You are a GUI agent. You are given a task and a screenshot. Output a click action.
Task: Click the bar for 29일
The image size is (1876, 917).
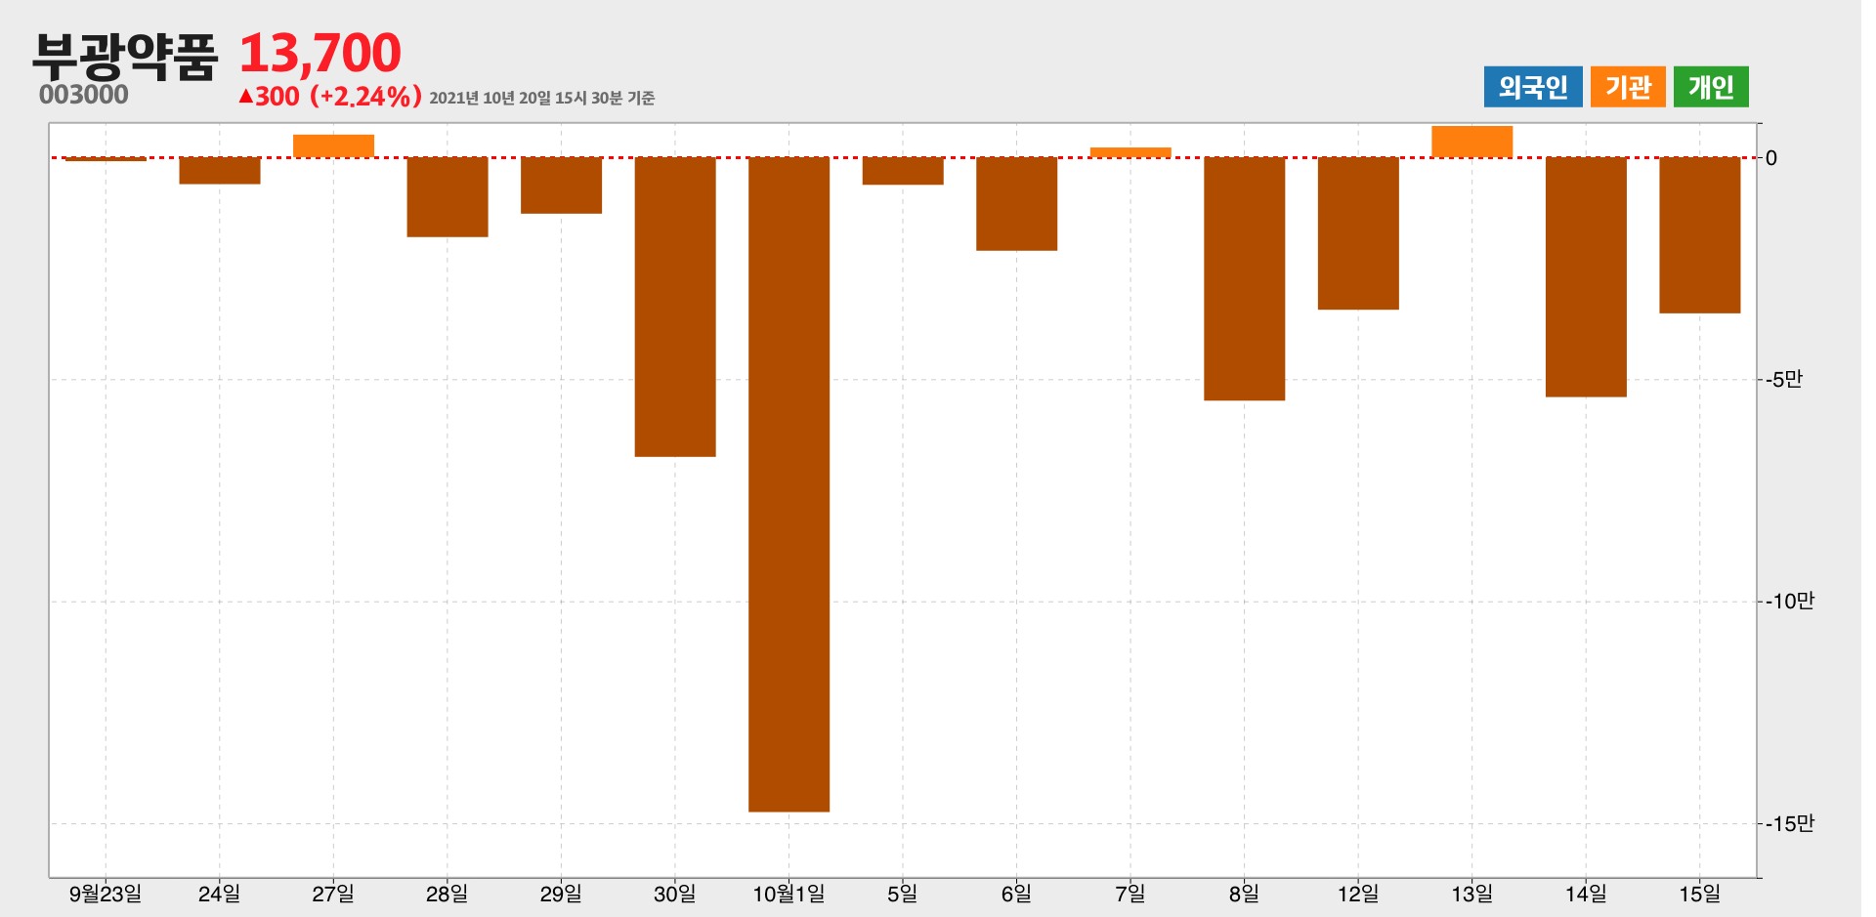pos(561,186)
